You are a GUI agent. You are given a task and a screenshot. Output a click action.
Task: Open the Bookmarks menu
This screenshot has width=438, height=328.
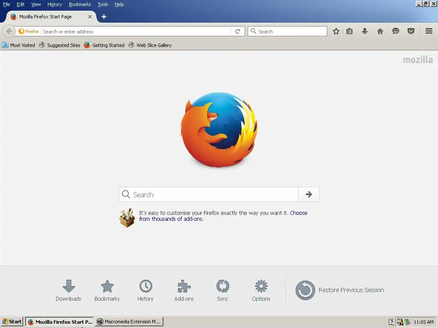pyautogui.click(x=80, y=4)
